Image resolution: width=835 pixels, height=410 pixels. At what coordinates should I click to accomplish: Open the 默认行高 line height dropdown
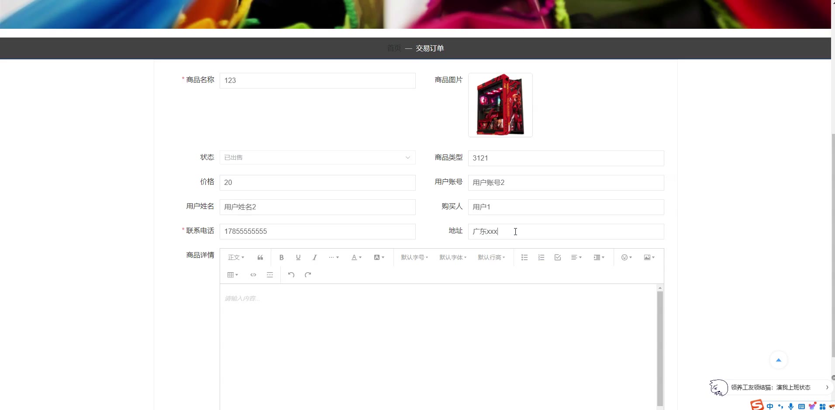(491, 257)
